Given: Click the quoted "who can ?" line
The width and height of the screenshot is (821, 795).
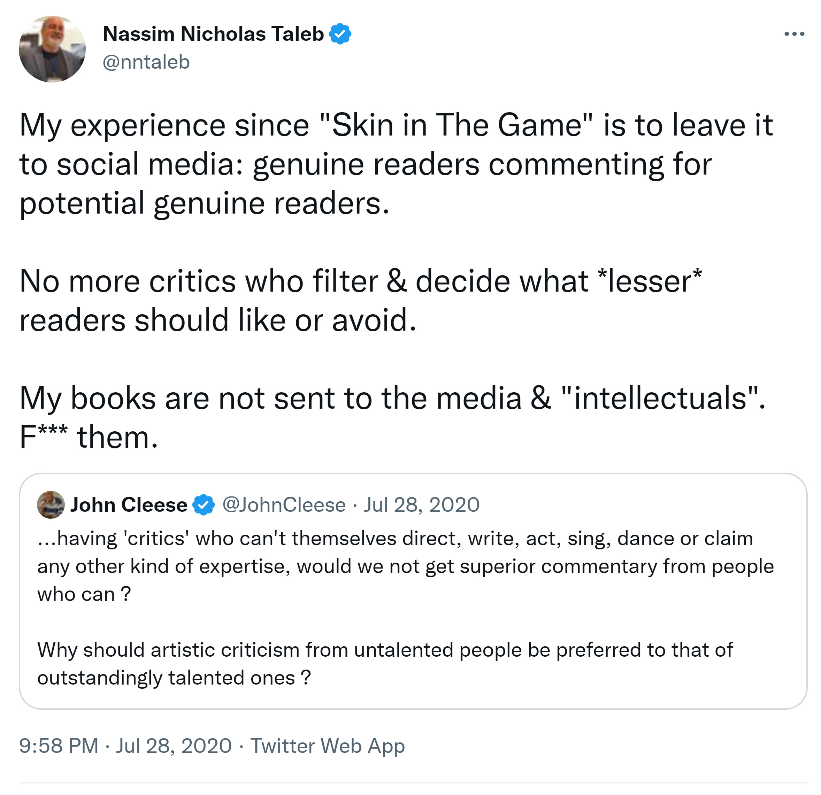Looking at the screenshot, I should (x=84, y=594).
